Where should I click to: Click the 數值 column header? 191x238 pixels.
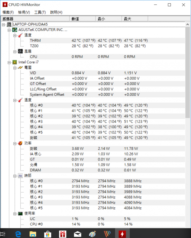click(83, 19)
